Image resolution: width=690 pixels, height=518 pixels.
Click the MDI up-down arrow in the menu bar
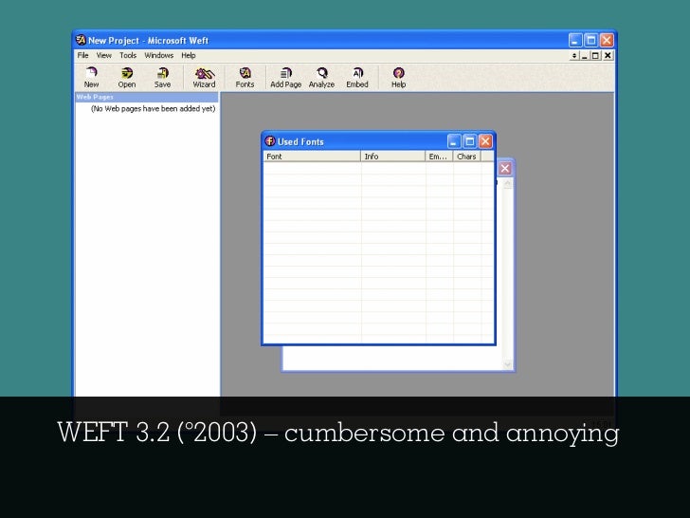tap(573, 55)
